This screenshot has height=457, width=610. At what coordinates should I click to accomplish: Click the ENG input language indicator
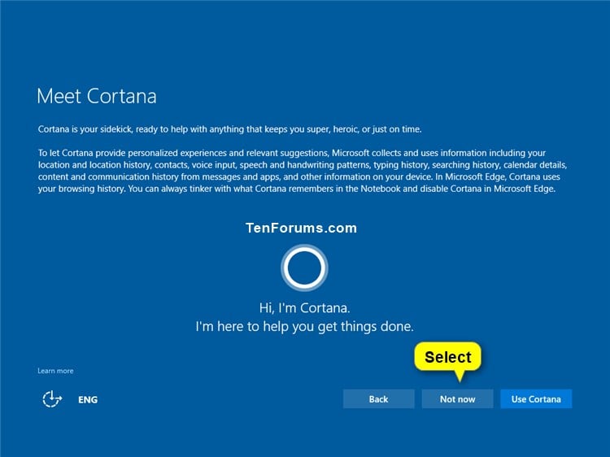[x=88, y=400]
